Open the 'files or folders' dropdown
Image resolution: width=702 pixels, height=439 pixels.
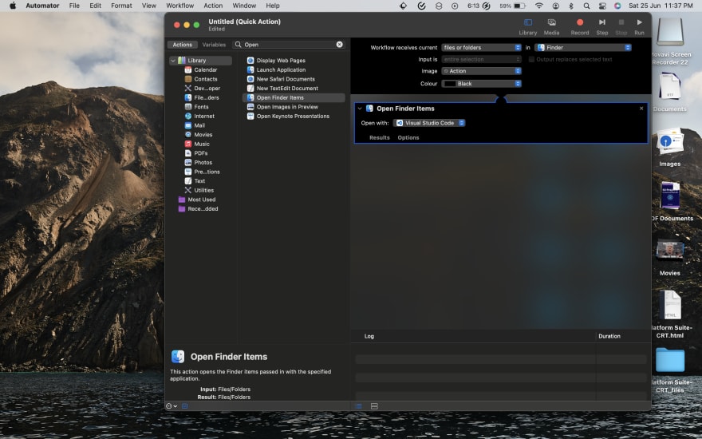coord(481,47)
